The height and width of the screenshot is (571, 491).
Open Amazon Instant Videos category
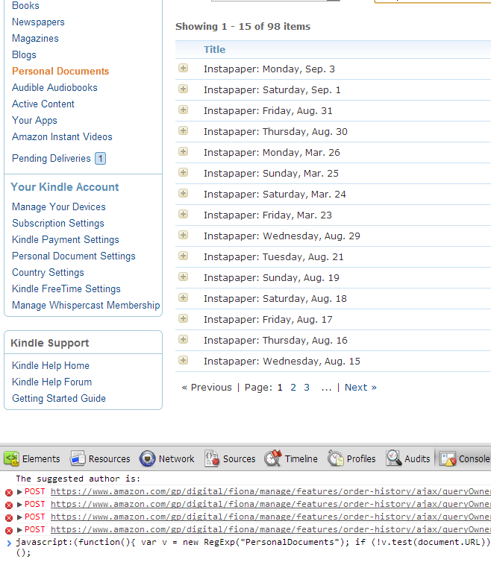click(62, 137)
